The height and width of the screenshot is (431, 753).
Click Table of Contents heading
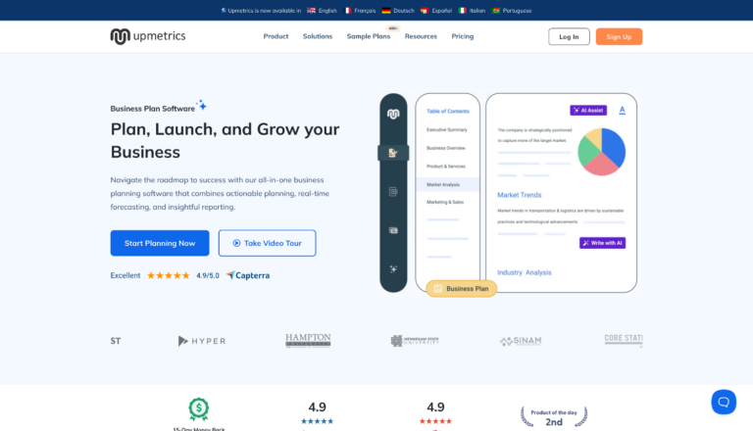447,112
